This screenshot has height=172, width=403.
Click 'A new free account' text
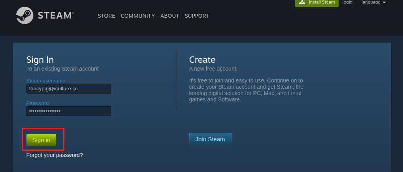[213, 69]
